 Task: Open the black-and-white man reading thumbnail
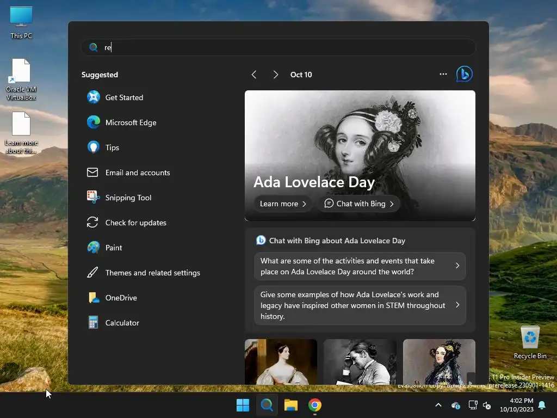point(360,361)
